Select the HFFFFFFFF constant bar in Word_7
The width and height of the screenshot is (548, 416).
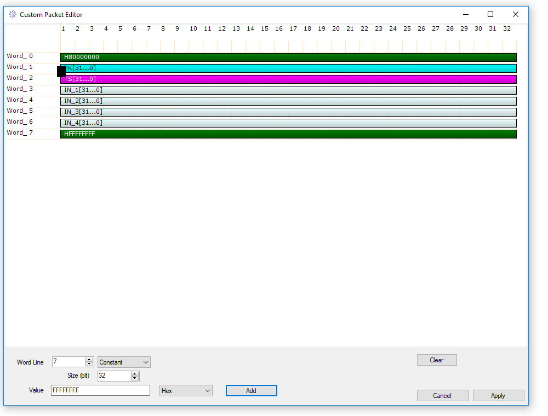click(288, 134)
